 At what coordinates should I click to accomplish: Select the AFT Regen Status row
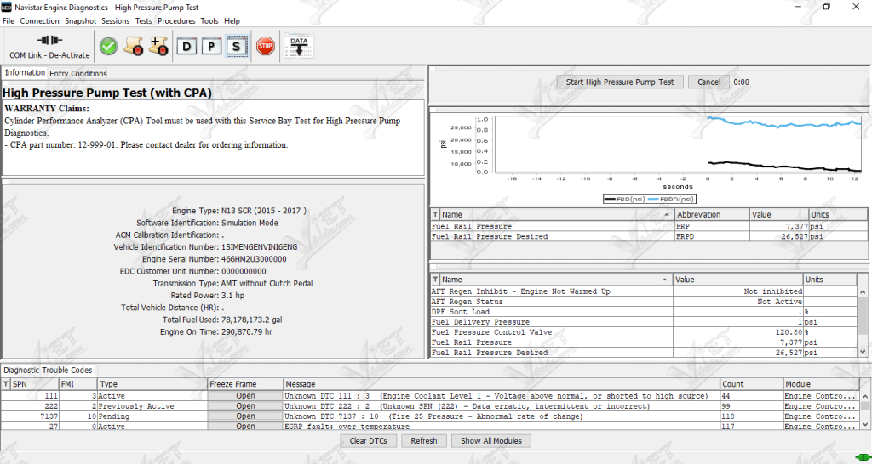pyautogui.click(x=644, y=302)
